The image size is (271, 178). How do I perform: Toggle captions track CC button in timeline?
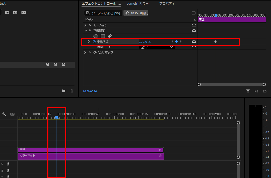coord(12,114)
